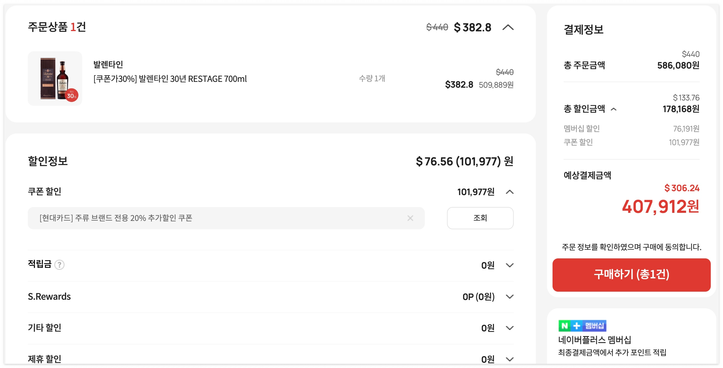This screenshot has height=368, width=723.
Task: Click the Naver Plus 멤버십 badge icon
Action: pyautogui.click(x=582, y=326)
